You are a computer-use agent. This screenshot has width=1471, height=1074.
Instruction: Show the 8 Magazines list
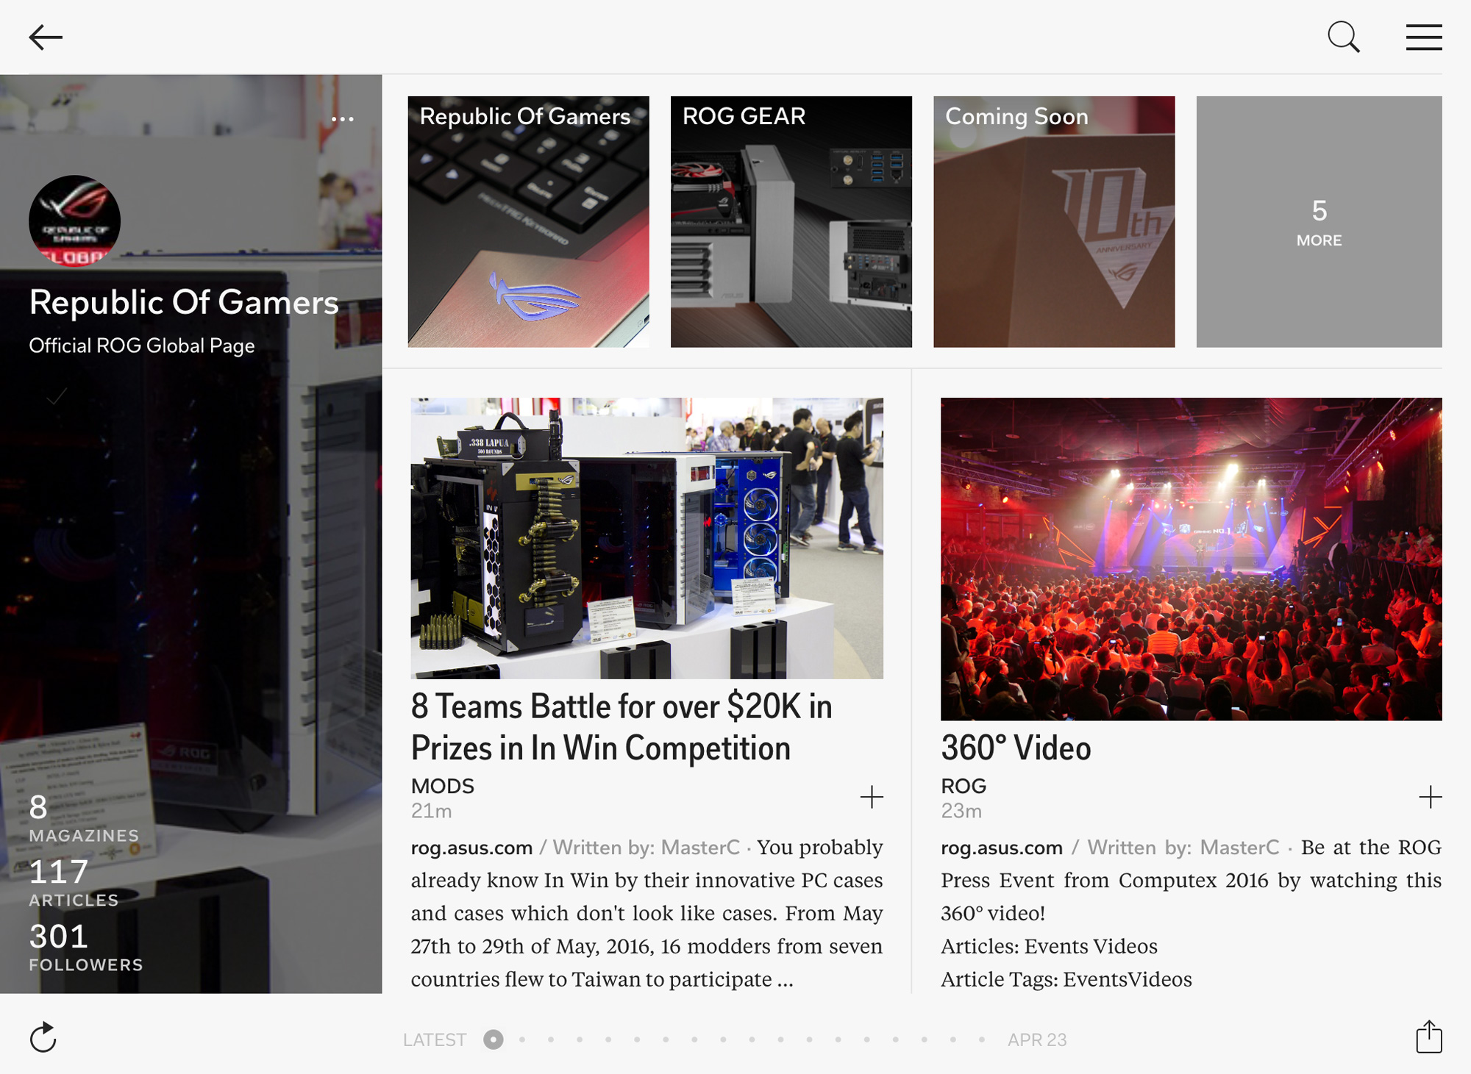click(83, 817)
